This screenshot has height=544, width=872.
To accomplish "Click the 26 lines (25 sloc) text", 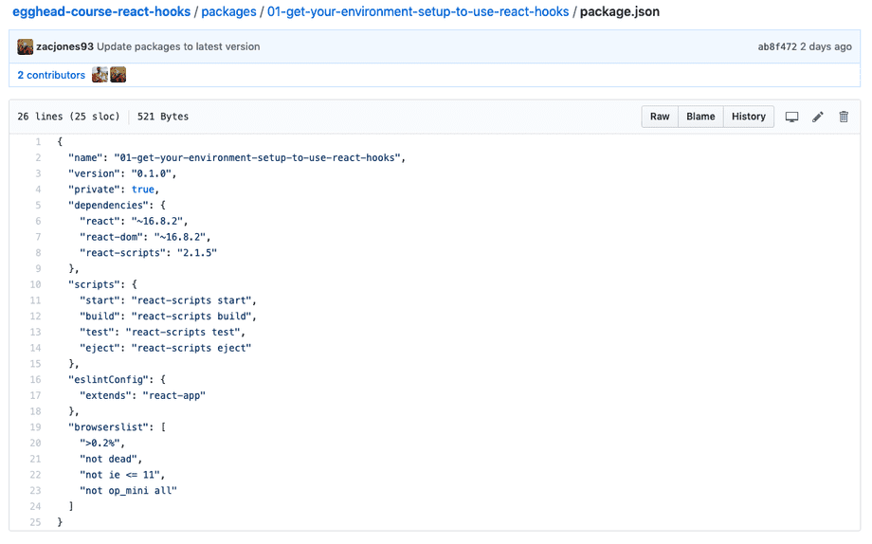I will coord(68,117).
